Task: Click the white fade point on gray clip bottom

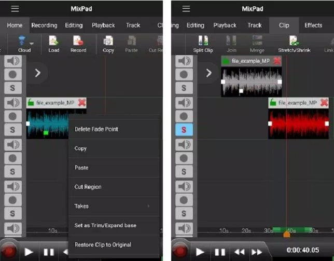Action: coord(241,91)
